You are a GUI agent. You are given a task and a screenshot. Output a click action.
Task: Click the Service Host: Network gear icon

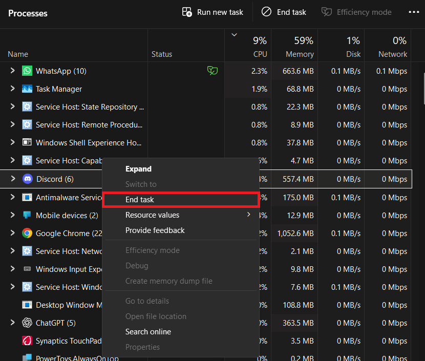[x=27, y=251]
